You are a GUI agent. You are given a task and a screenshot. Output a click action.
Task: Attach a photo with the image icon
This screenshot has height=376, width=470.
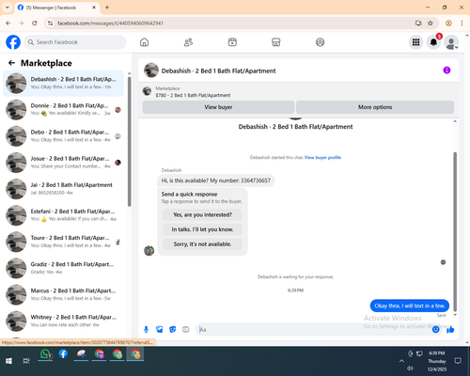tap(160, 329)
